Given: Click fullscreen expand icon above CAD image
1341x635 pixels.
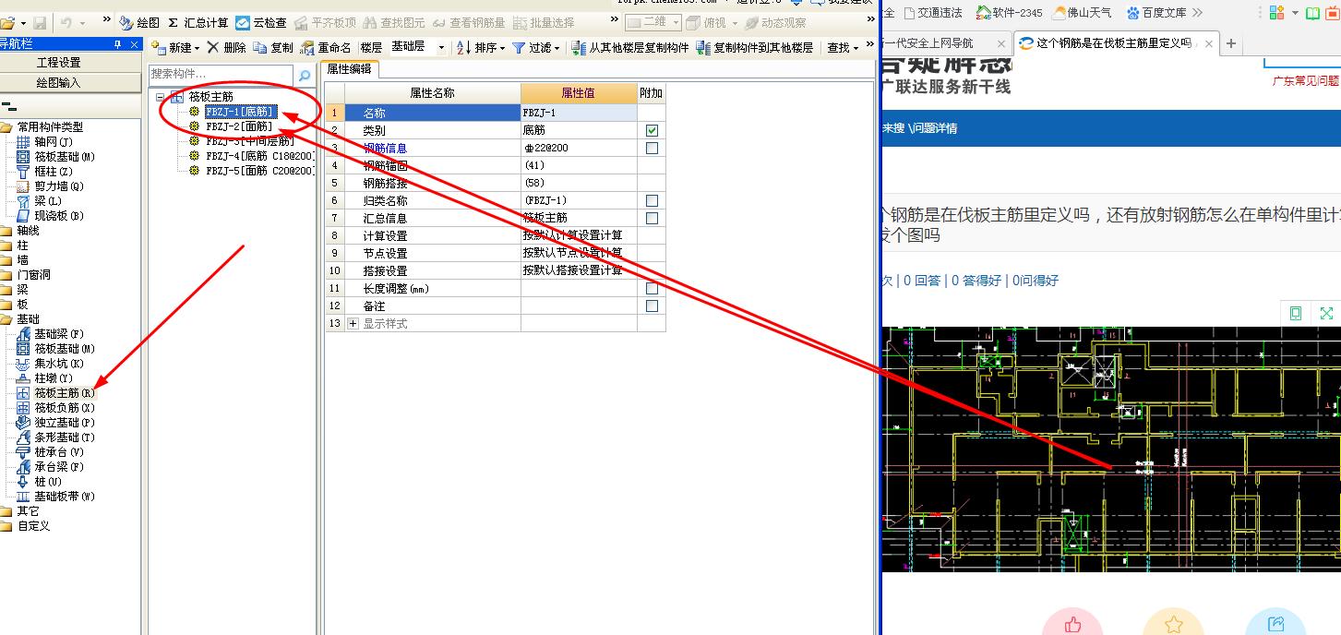Looking at the screenshot, I should pos(1326,313).
